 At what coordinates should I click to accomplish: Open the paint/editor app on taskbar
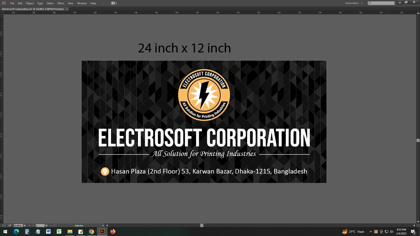[81, 232]
